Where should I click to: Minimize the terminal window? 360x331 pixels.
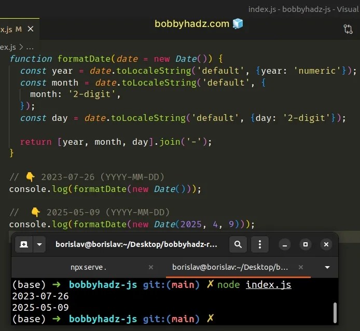[285, 244]
